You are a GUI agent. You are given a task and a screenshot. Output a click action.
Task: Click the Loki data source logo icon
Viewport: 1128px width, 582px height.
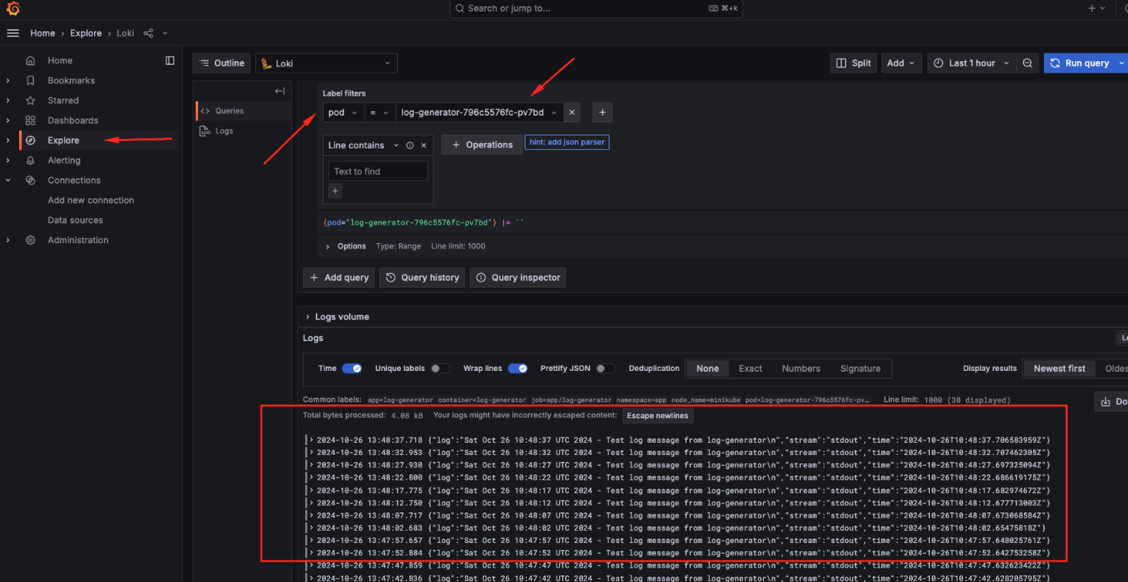click(267, 63)
